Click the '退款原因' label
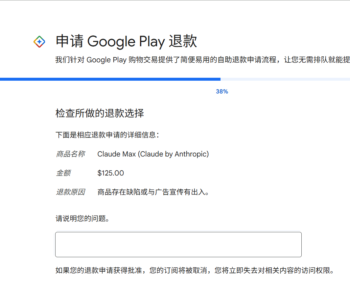Viewport: 350px width, 290px height. click(x=70, y=192)
